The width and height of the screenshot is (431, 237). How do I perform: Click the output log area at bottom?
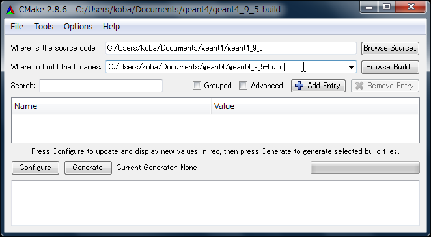(215, 203)
